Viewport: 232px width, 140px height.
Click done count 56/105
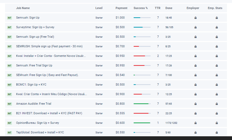(169, 27)
